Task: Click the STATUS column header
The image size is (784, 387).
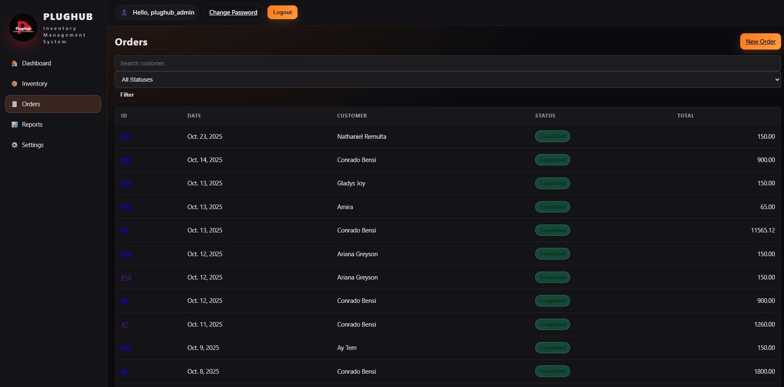Action: click(545, 116)
